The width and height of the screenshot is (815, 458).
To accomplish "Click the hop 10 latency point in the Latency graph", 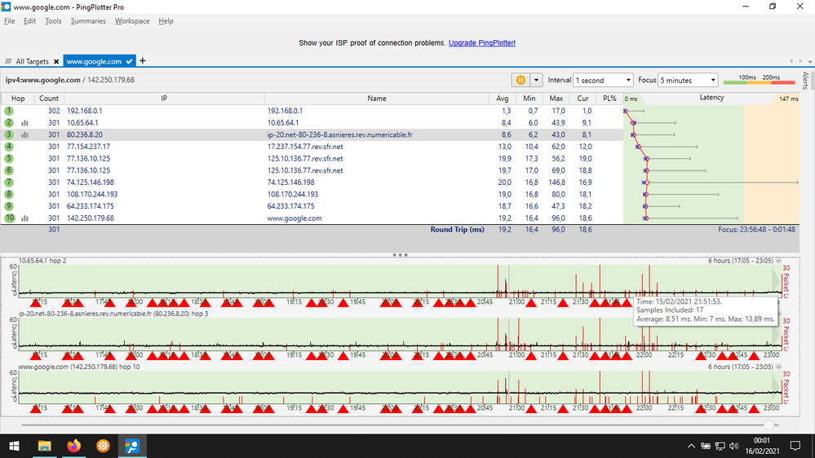I will (645, 218).
